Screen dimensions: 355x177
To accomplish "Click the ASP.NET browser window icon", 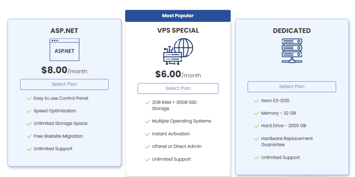I will tap(64, 50).
